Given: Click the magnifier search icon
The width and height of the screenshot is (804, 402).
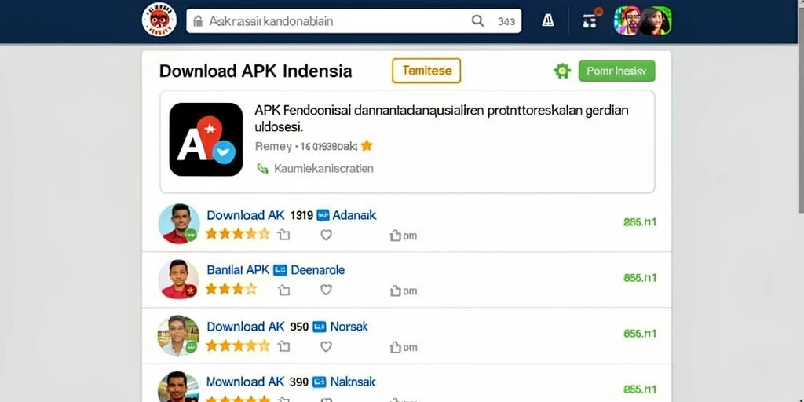Looking at the screenshot, I should point(477,21).
